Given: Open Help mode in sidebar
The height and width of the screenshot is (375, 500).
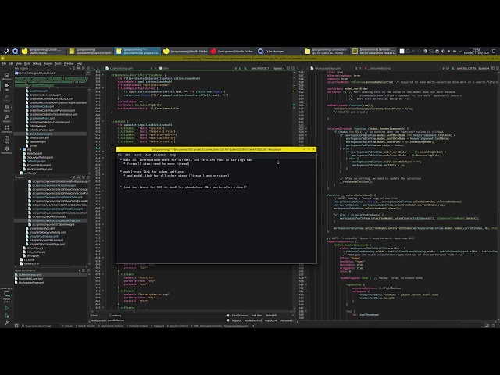Looking at the screenshot, I should [7, 139].
